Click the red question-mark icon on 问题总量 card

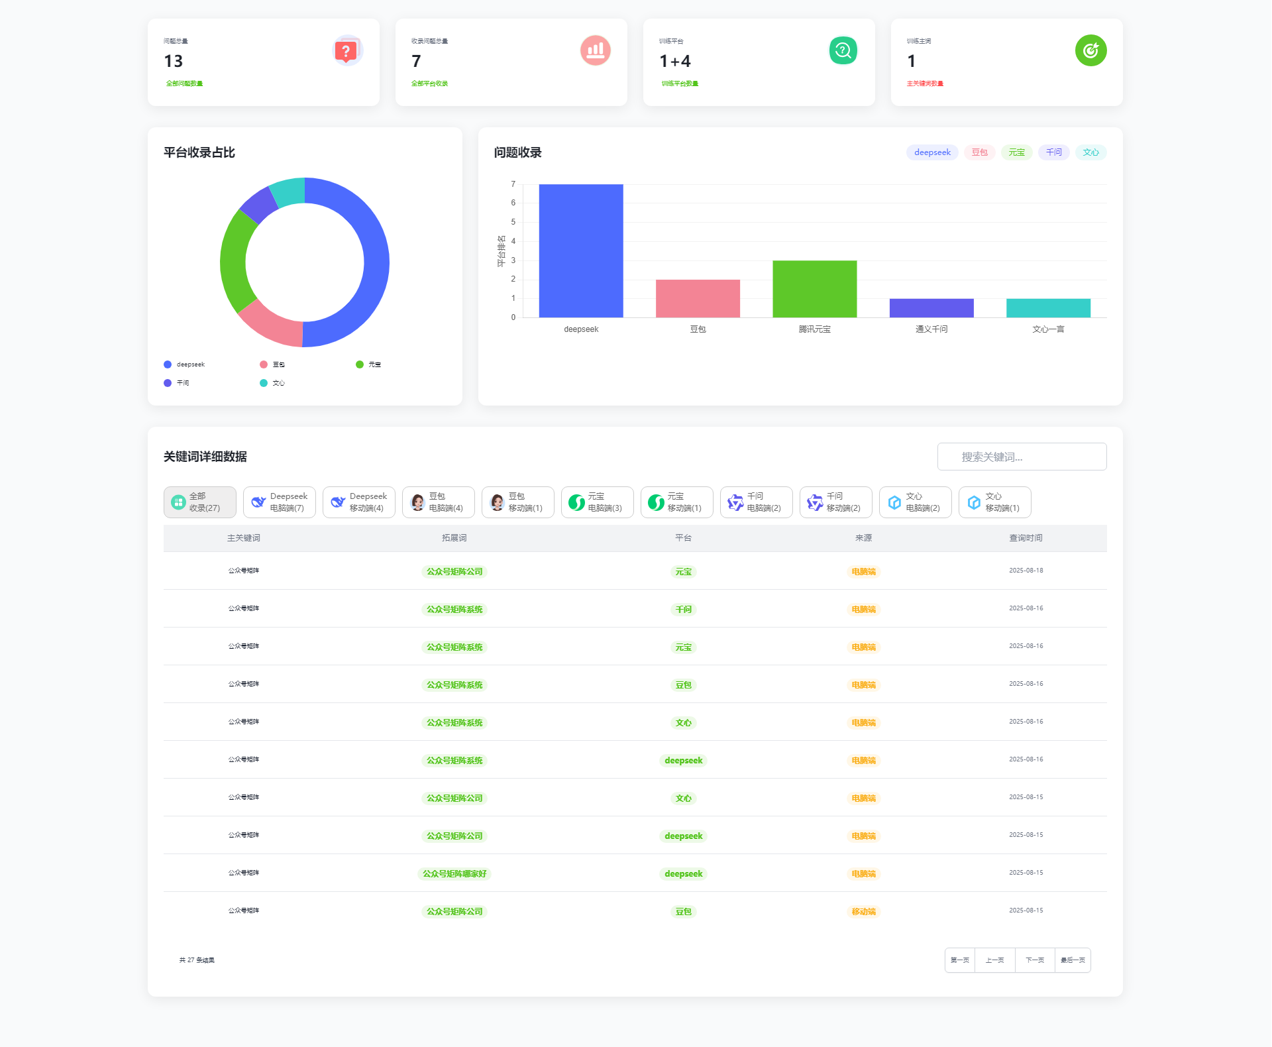[346, 50]
